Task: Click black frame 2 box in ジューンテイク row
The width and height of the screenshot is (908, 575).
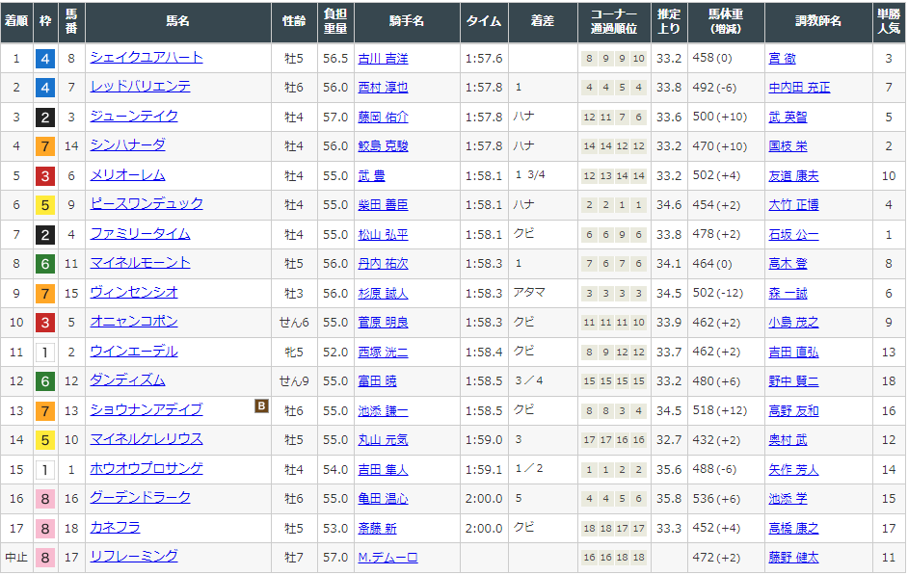Action: (44, 118)
